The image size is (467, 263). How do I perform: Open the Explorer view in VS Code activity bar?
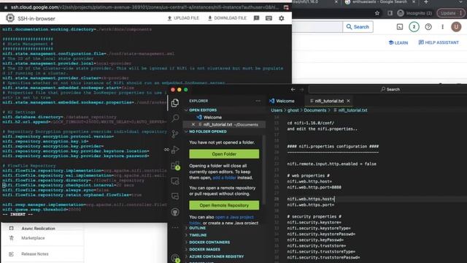[175, 102]
